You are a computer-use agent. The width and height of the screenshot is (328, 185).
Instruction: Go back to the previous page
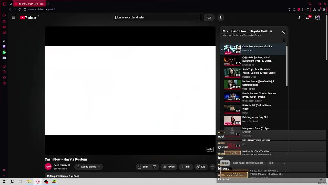[10, 10]
